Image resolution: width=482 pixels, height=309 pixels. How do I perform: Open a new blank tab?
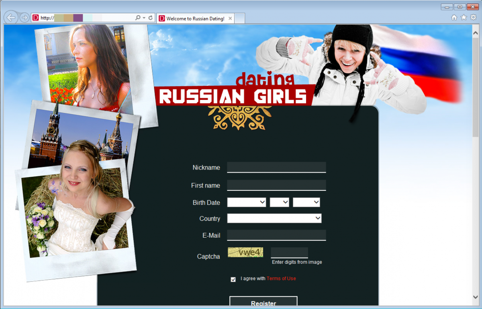240,18
